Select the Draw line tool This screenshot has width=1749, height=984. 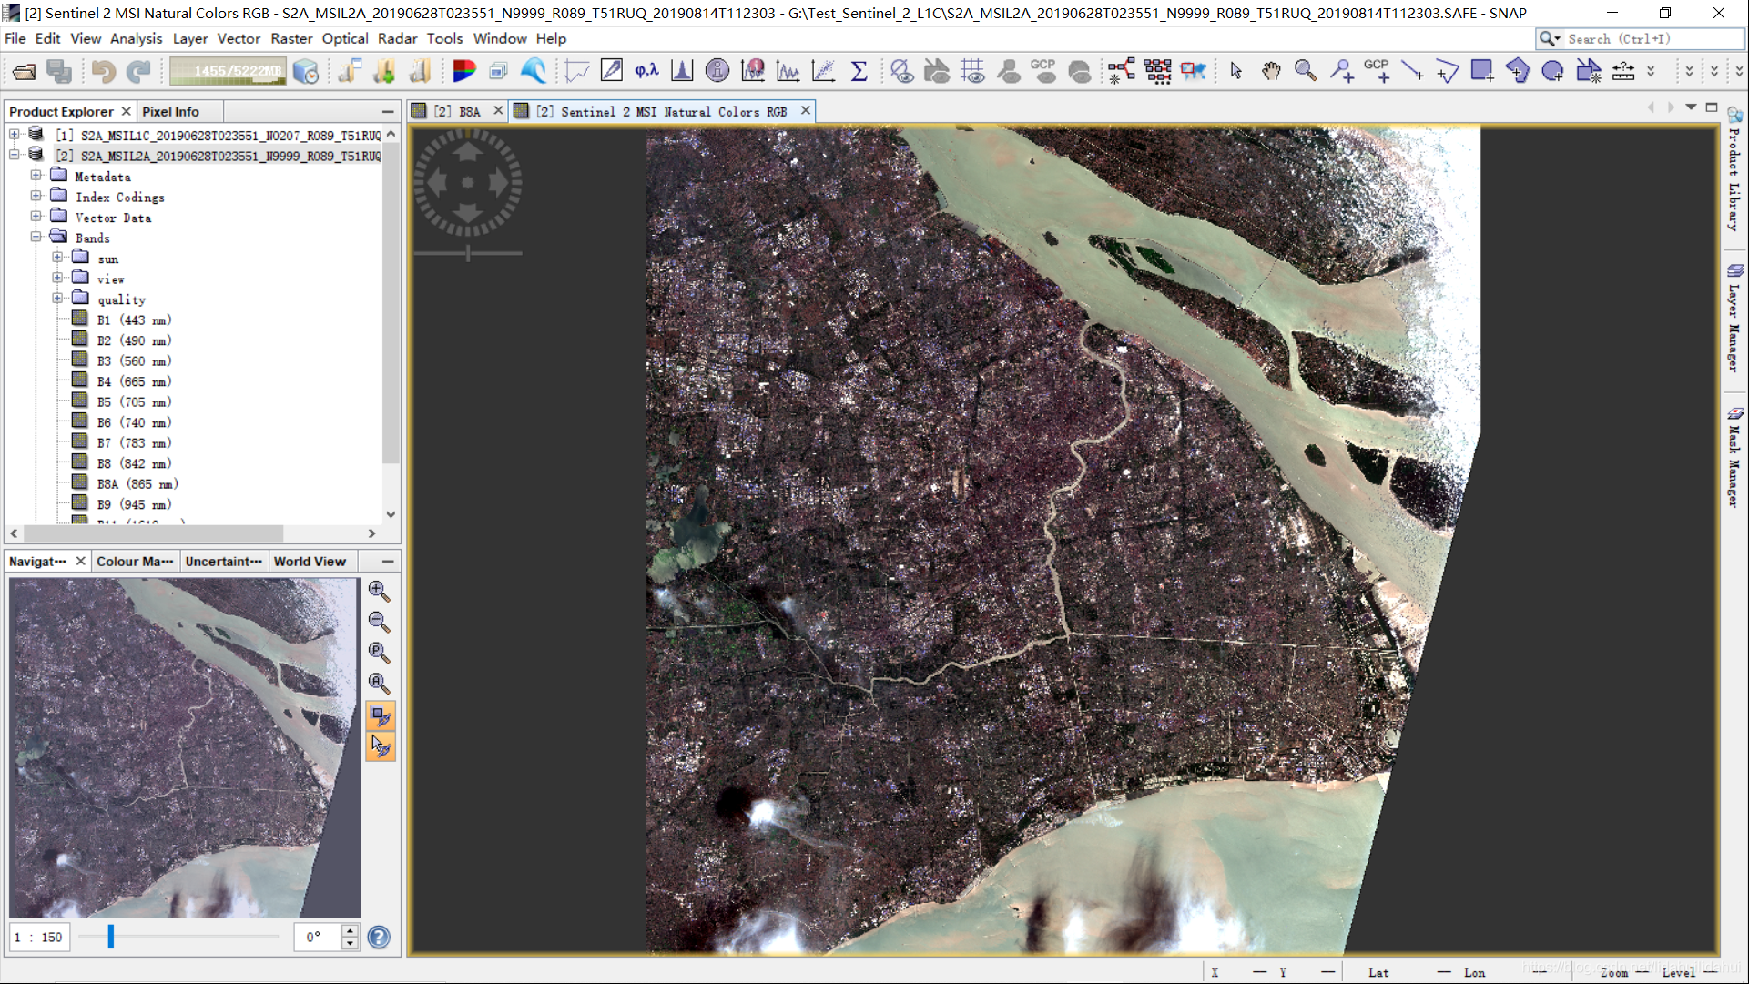coord(1412,71)
